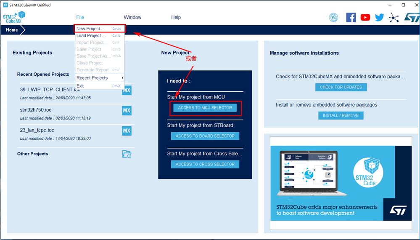Screen dimensions: 420x240
Task: Open the Twitter bird icon link
Action: (379, 17)
